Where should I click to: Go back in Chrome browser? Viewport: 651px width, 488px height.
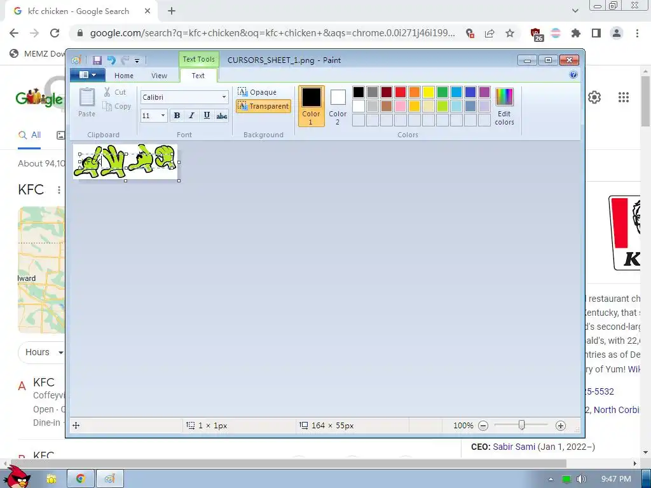click(14, 33)
